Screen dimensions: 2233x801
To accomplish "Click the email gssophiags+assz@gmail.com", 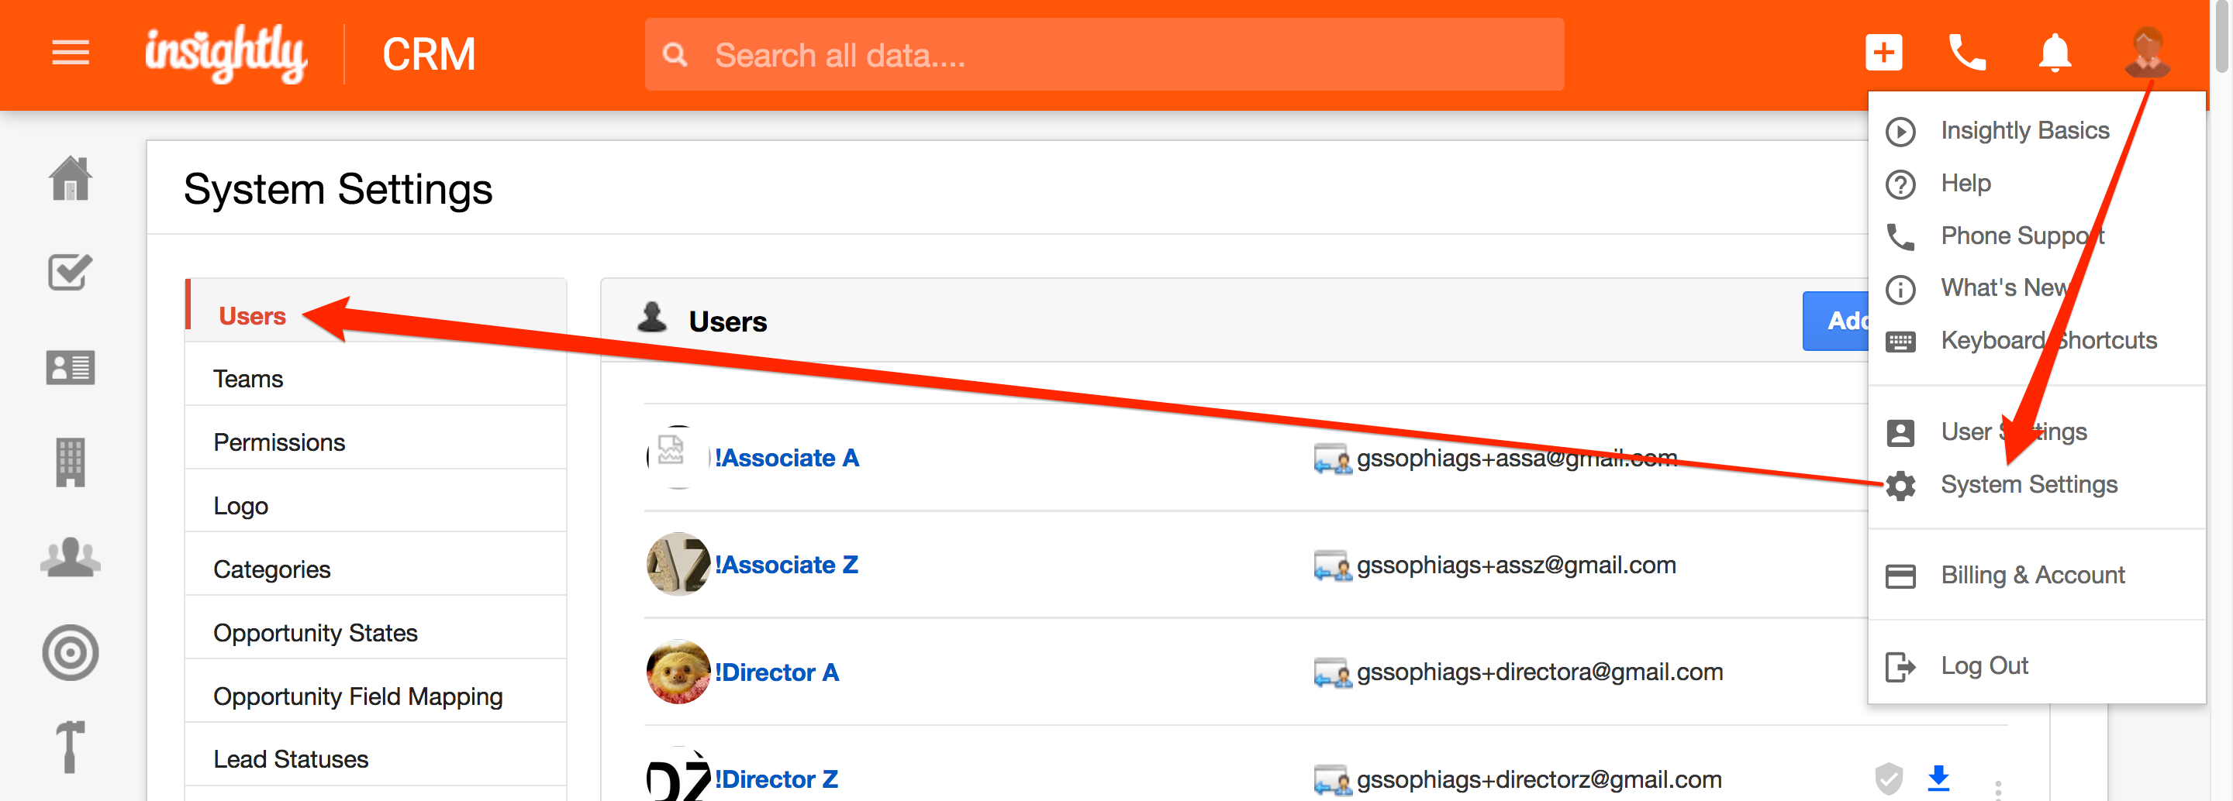I will (x=1516, y=565).
